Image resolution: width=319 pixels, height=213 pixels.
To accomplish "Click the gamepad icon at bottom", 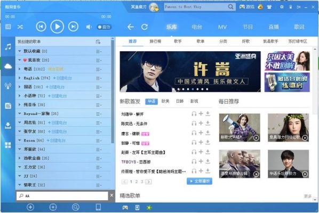I will 125,208.
